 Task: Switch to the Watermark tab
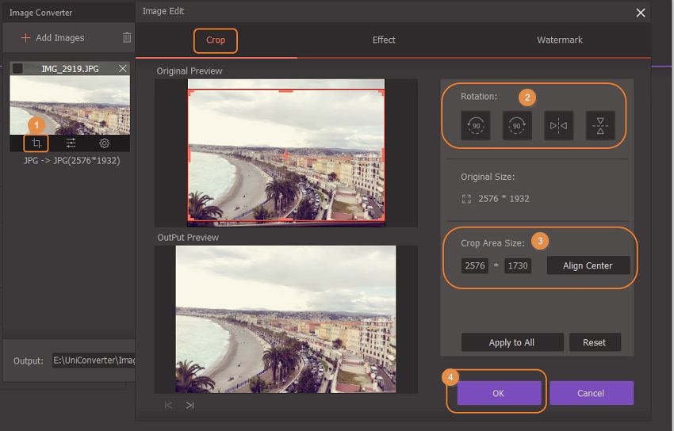click(559, 40)
